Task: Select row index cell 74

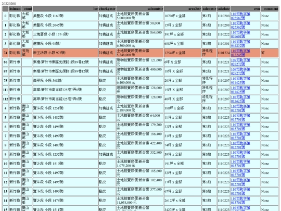Action: [5, 53]
